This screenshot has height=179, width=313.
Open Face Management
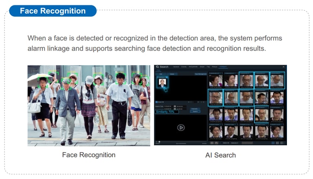(x=201, y=74)
